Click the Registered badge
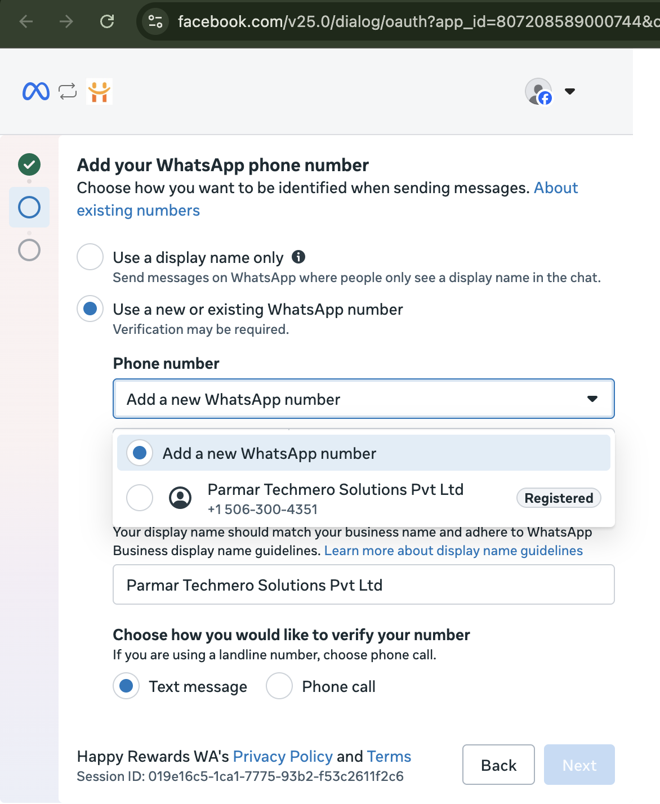The width and height of the screenshot is (660, 804). pyautogui.click(x=559, y=498)
